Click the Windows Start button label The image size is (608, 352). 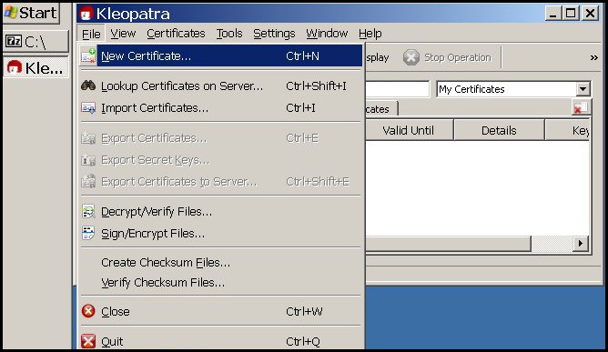pyautogui.click(x=37, y=13)
